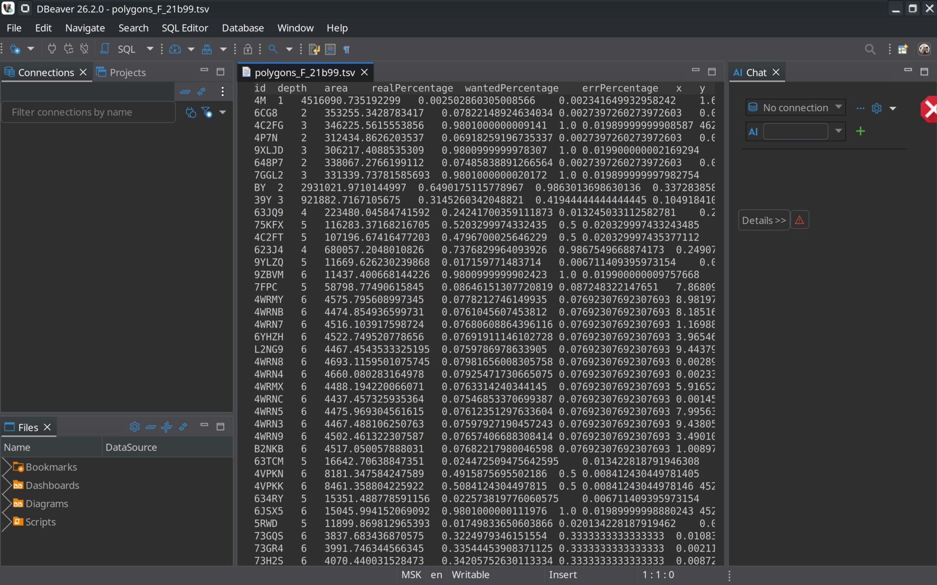Click the AI chat text input field
Viewport: 937px width, 585px height.
(x=795, y=131)
